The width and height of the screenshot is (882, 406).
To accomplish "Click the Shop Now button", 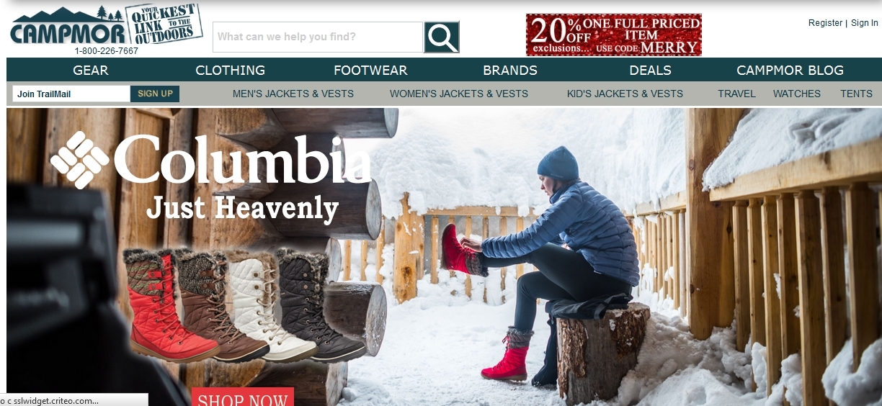I will (243, 397).
